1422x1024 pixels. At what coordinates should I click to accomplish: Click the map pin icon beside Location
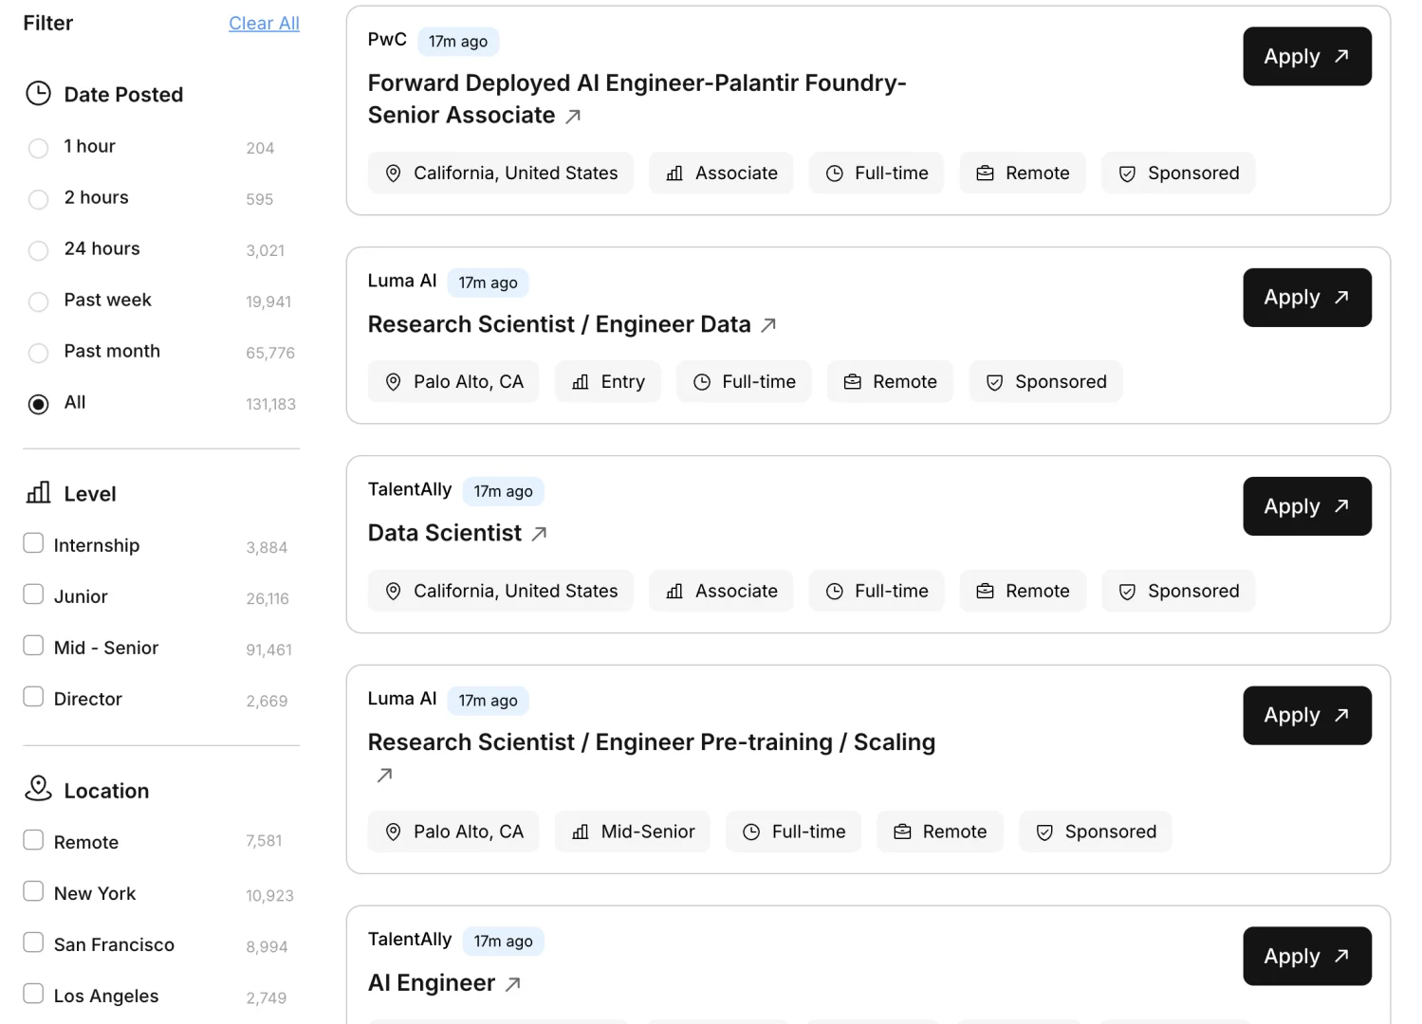[x=38, y=789]
